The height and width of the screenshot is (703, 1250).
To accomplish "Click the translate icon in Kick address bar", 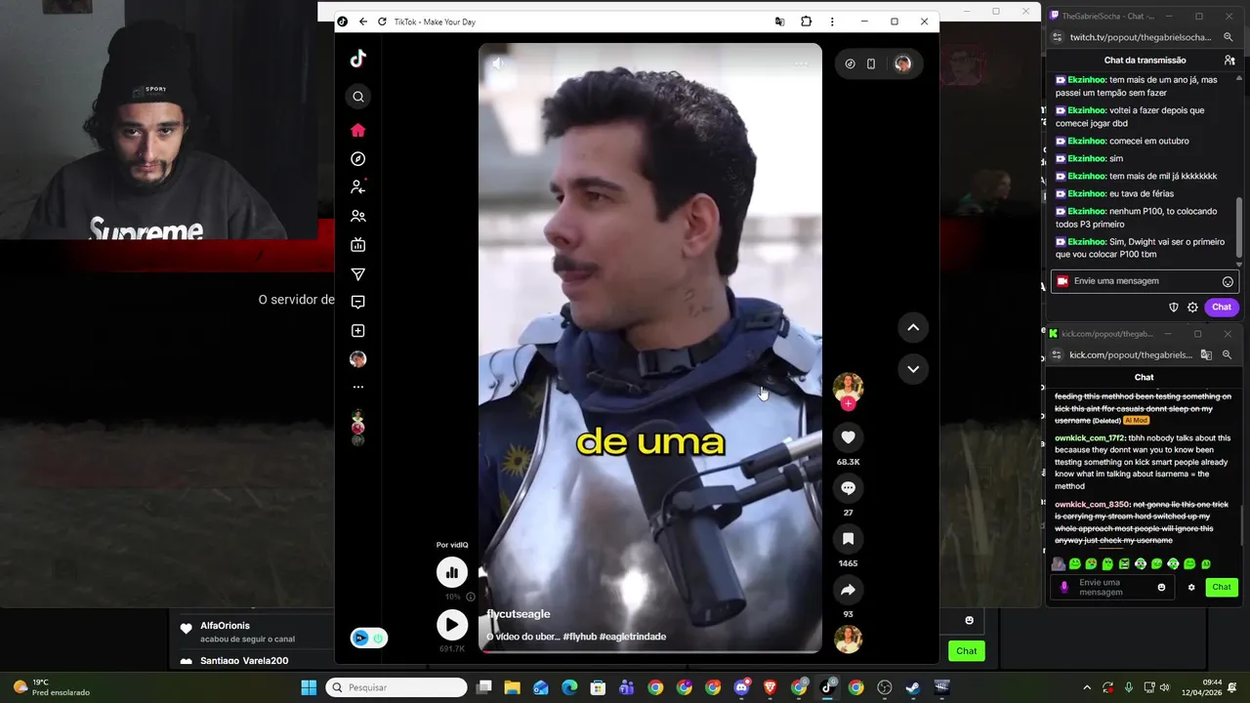I will click(1206, 354).
